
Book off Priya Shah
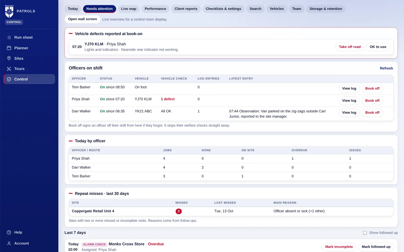pyautogui.click(x=372, y=101)
